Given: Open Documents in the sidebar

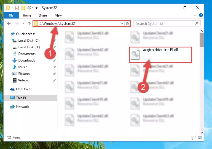Looking at the screenshot, I should coord(27,54).
